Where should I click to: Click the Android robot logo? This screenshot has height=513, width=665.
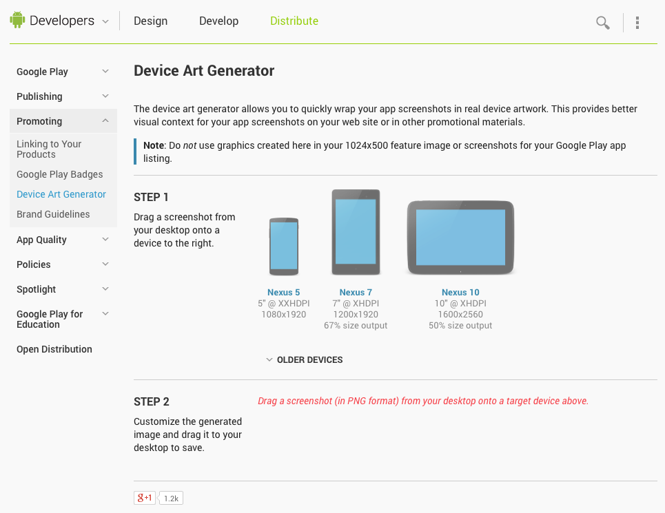[x=17, y=20]
